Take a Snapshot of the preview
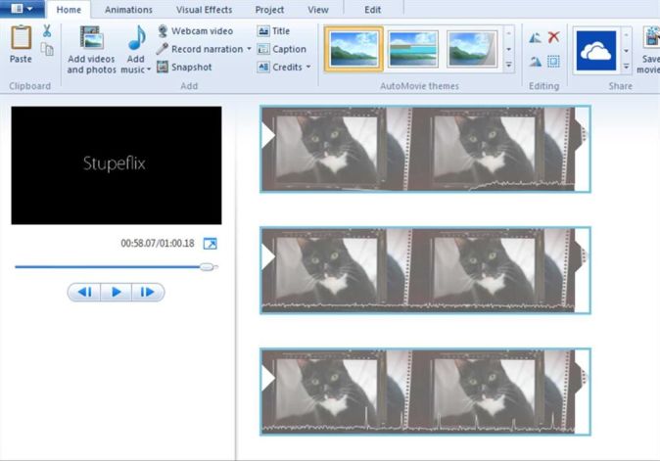660x461 pixels. [184, 67]
